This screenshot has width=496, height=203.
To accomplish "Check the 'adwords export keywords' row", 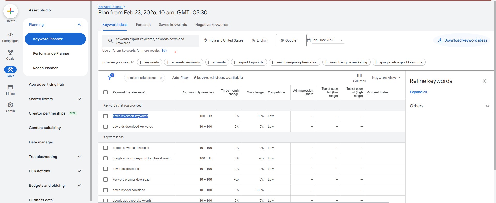I will click(x=106, y=116).
